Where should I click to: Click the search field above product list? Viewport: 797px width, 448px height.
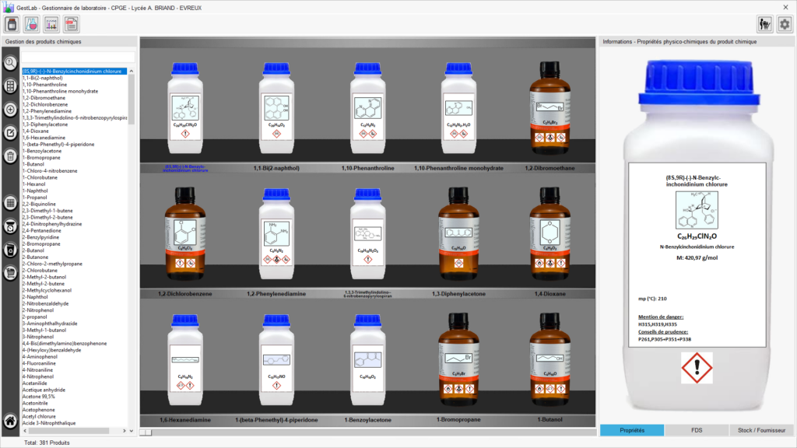coord(78,57)
